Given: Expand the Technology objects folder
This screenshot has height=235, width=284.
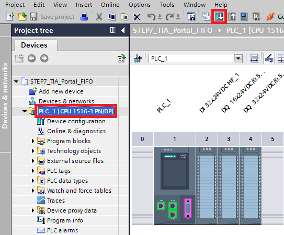Looking at the screenshot, I should 33,151.
